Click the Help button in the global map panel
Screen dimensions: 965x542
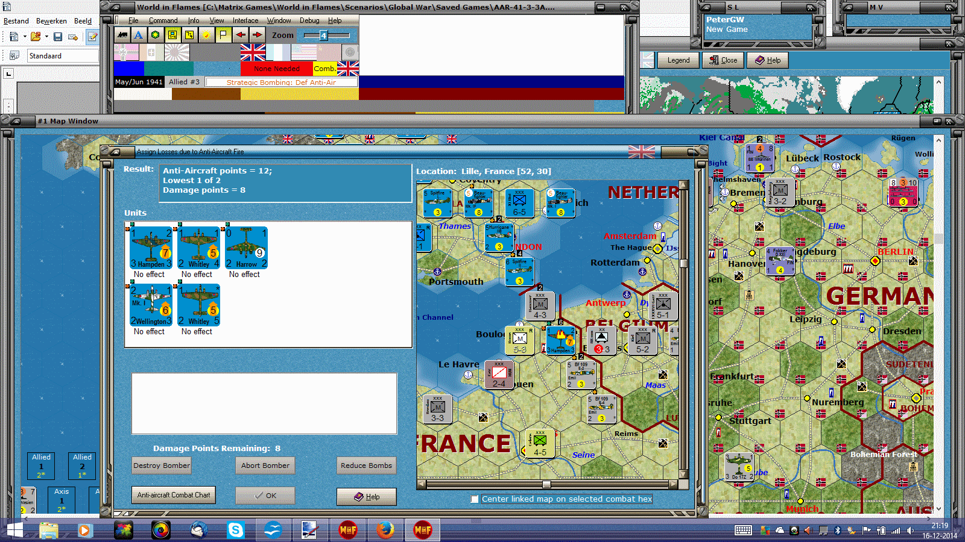point(768,60)
